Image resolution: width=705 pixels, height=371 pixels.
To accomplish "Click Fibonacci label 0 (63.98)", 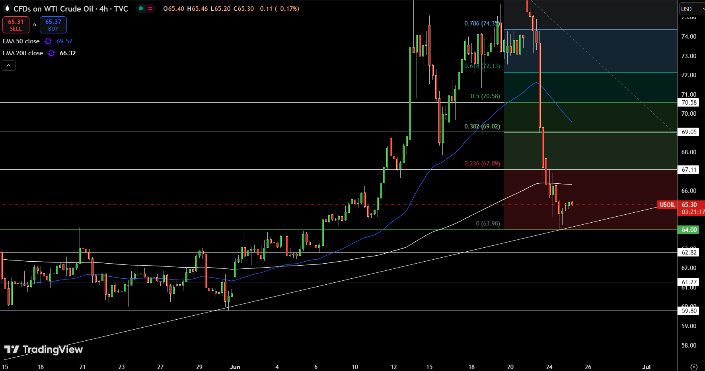I will pyautogui.click(x=488, y=223).
